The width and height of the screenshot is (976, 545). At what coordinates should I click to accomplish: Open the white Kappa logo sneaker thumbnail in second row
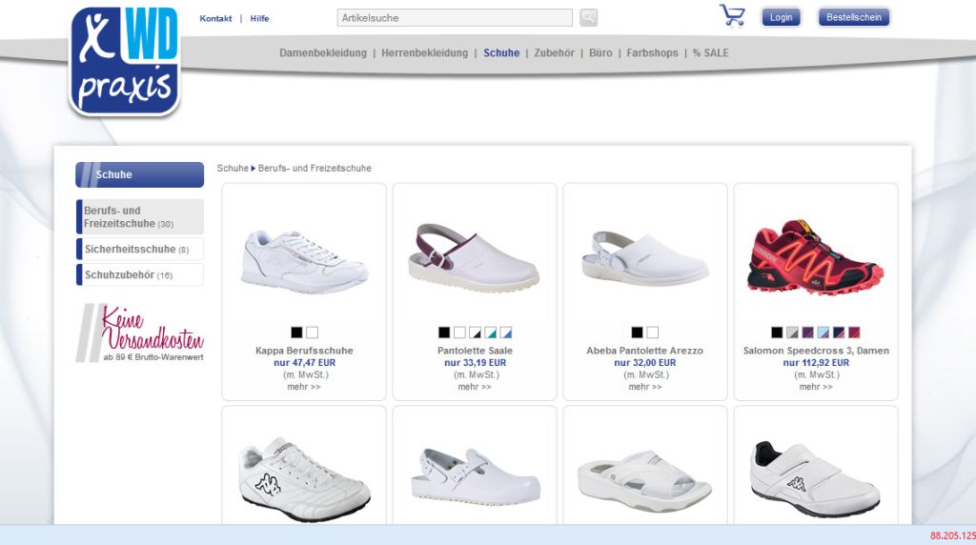pyautogui.click(x=304, y=477)
